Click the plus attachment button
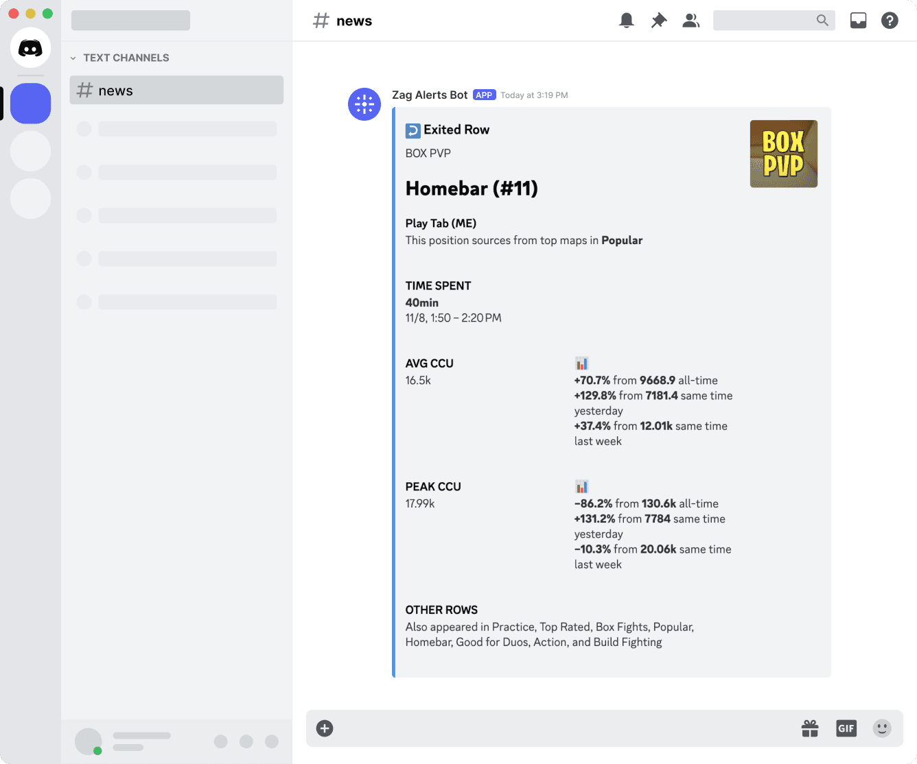Image resolution: width=917 pixels, height=764 pixels. 325,728
